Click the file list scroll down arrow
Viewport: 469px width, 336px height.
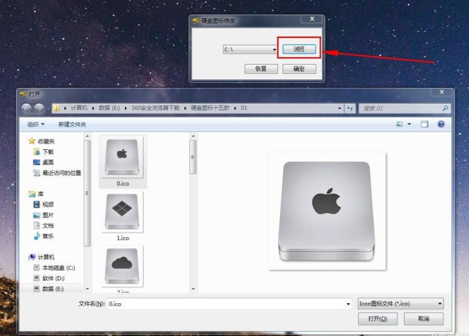click(193, 289)
